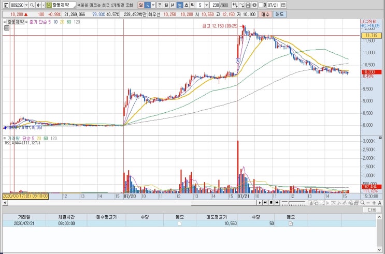Click the 체결시간 column header
The width and height of the screenshot is (385, 254).
(x=66, y=217)
